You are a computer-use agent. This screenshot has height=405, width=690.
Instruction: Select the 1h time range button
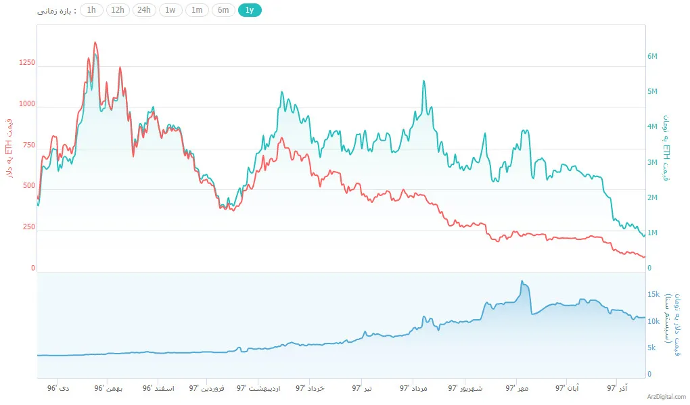point(92,10)
